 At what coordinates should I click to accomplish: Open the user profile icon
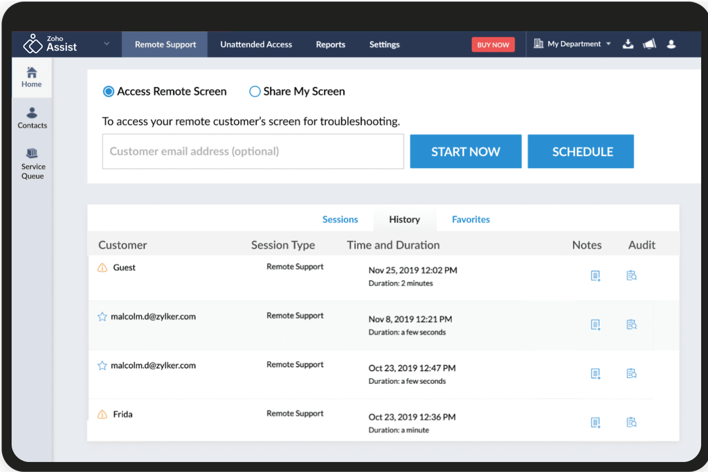[672, 44]
